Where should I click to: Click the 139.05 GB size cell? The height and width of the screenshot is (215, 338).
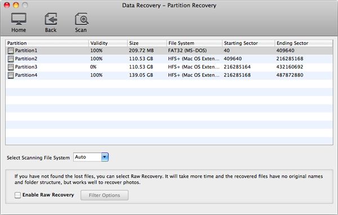coord(141,75)
